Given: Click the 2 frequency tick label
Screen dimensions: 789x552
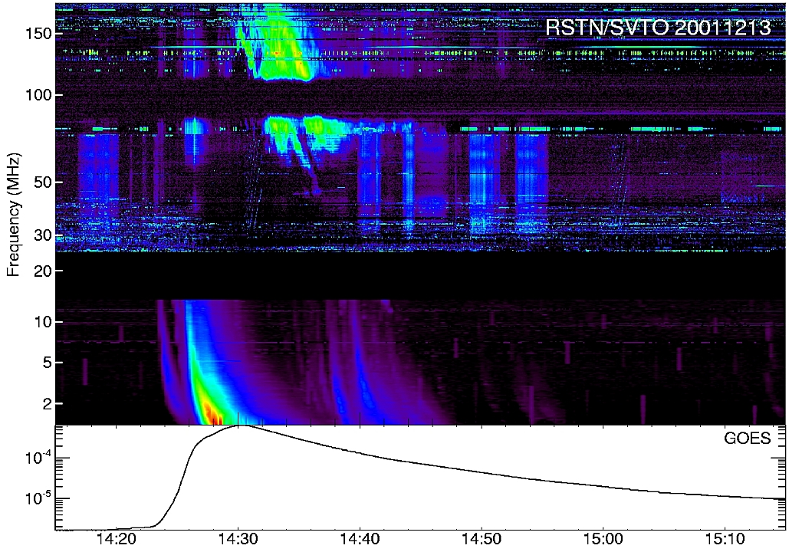Looking at the screenshot, I should [x=48, y=403].
